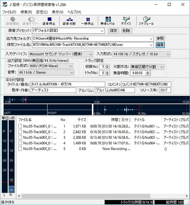
Task: Click the 15.00s marker in detail waveform
Action: tap(142, 113)
